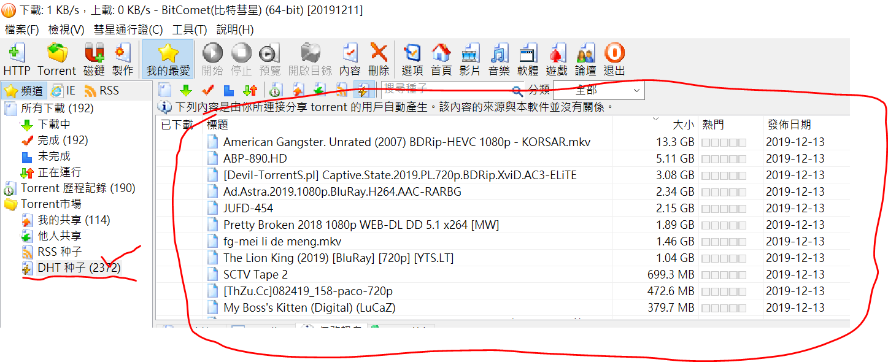Toggle the DHT torrents lightning icon button
888x362 pixels.
click(x=364, y=90)
